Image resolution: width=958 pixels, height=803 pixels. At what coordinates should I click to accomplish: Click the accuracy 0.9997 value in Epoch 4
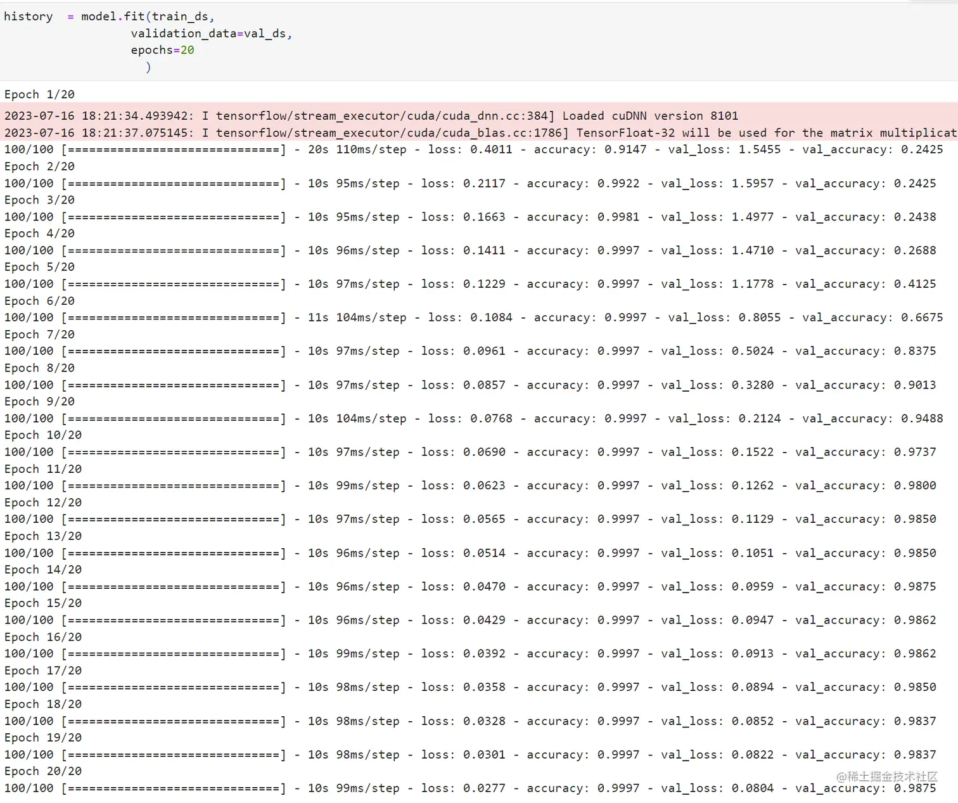[619, 250]
